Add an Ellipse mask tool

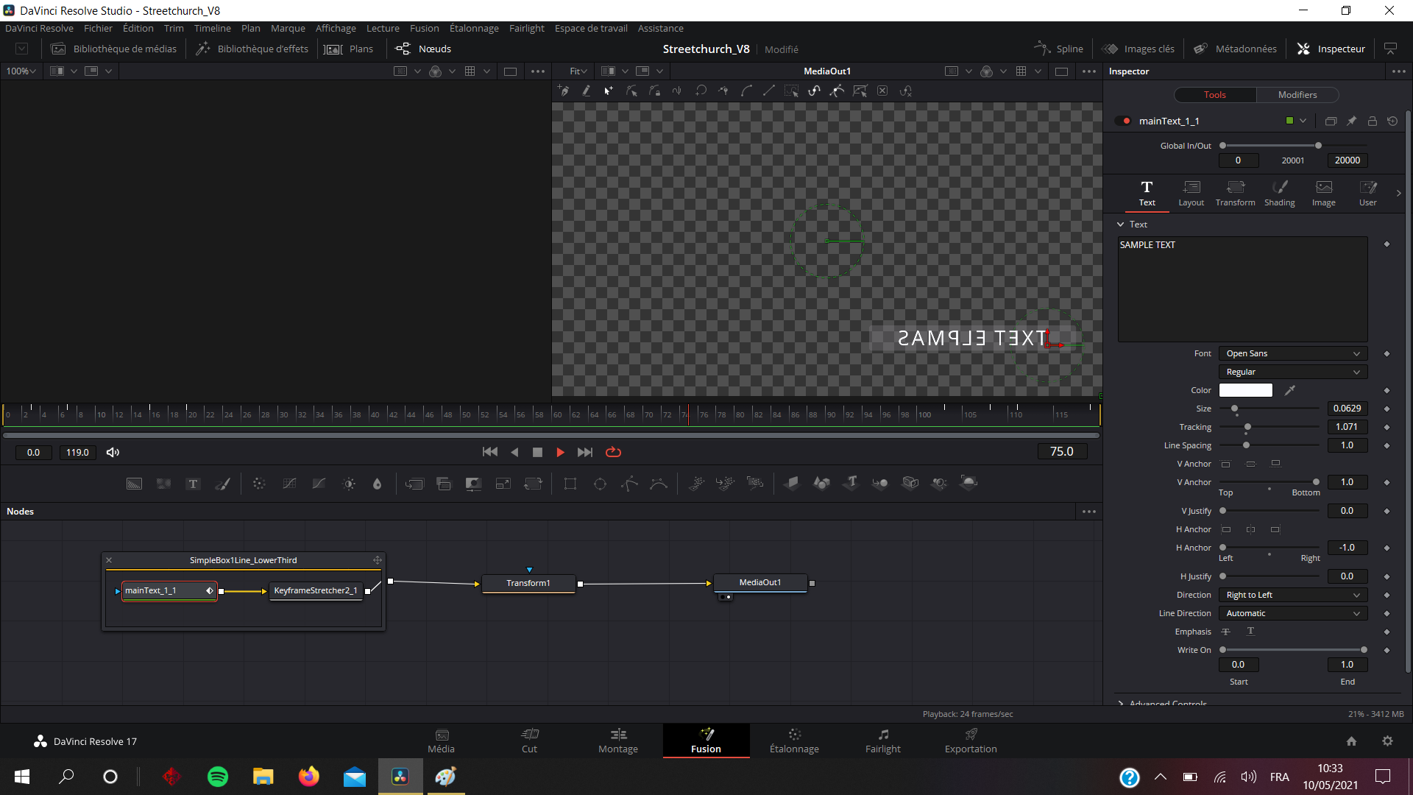600,484
